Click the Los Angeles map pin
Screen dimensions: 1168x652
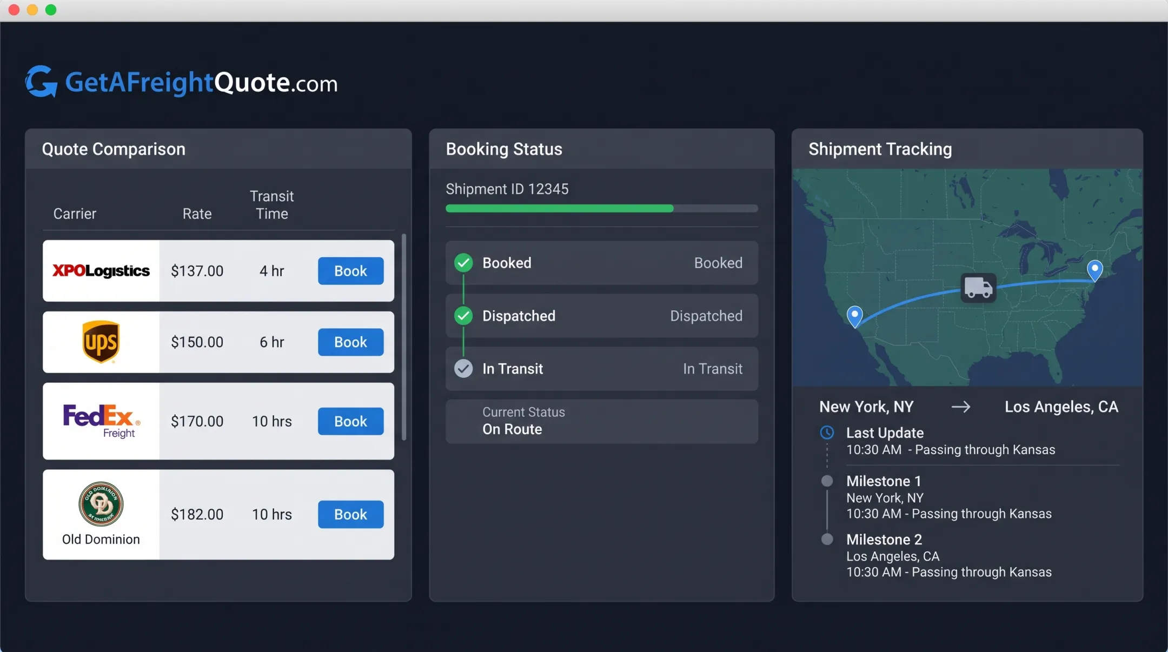[854, 317]
